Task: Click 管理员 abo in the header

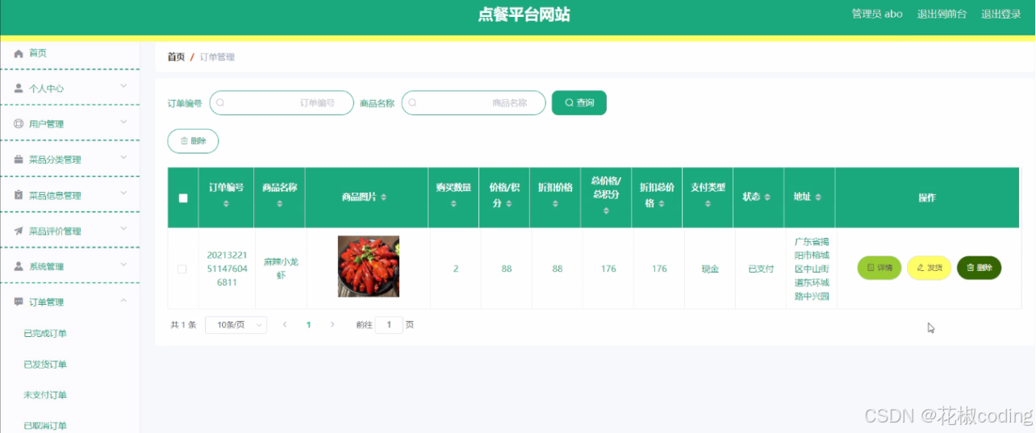Action: coord(877,15)
